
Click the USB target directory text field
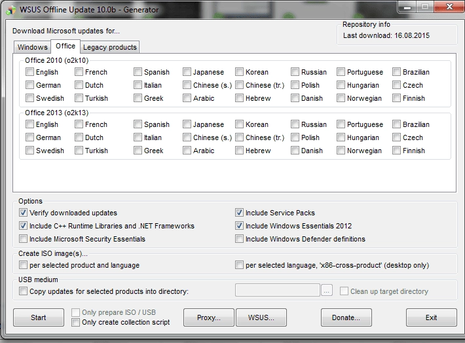coord(278,290)
